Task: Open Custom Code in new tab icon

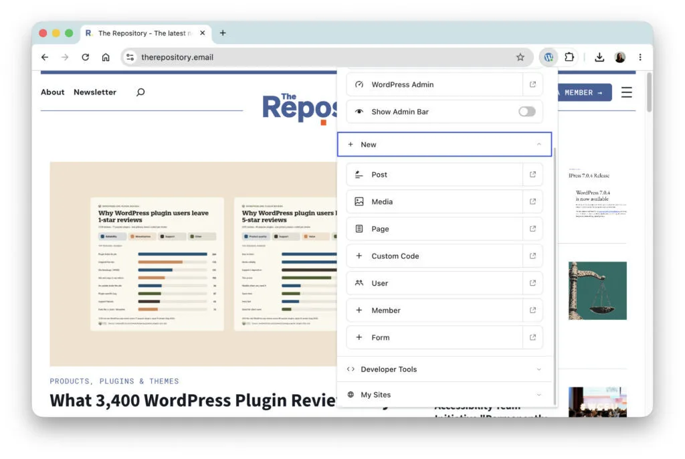Action: click(532, 256)
